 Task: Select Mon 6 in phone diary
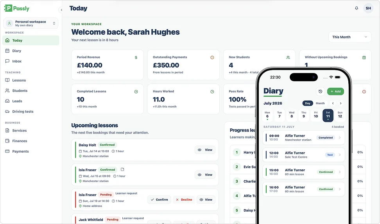pyautogui.click(x=267, y=116)
